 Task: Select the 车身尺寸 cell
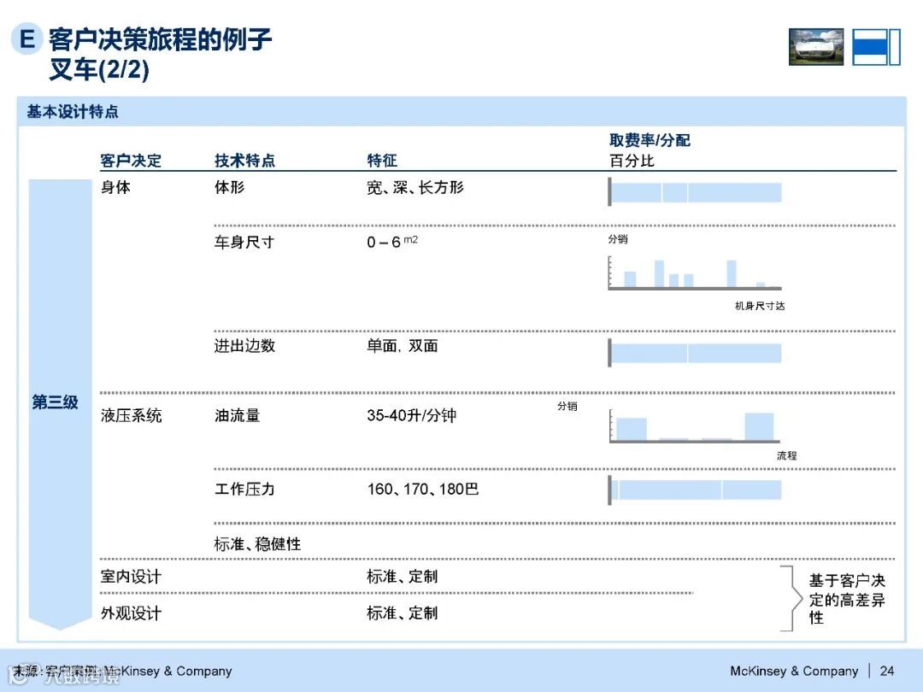244,242
